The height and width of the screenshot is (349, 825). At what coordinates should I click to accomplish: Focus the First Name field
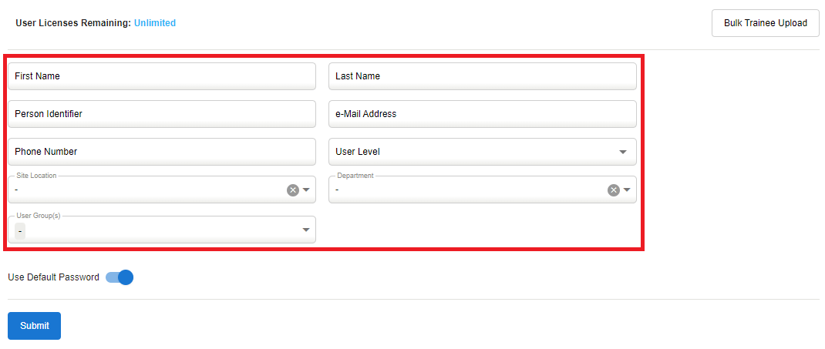pos(162,76)
